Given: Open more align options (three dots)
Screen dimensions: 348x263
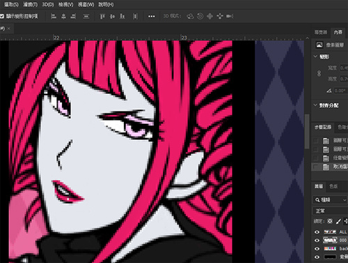Looking at the screenshot, I should coord(152,16).
